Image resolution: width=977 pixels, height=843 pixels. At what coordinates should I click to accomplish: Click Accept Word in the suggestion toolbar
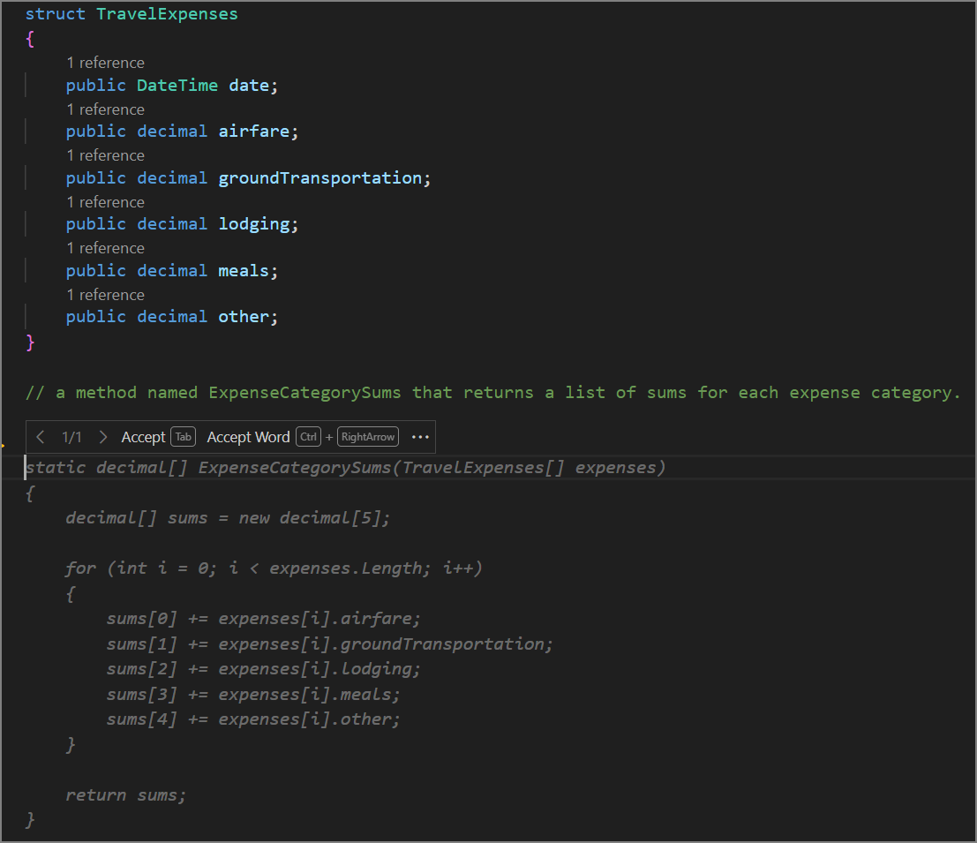pyautogui.click(x=248, y=436)
